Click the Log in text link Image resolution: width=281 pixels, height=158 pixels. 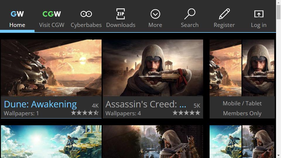click(259, 25)
